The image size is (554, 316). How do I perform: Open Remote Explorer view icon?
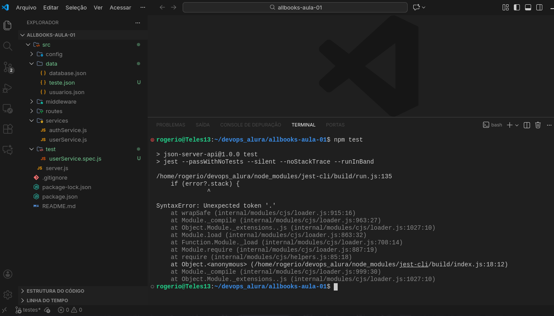(7, 108)
